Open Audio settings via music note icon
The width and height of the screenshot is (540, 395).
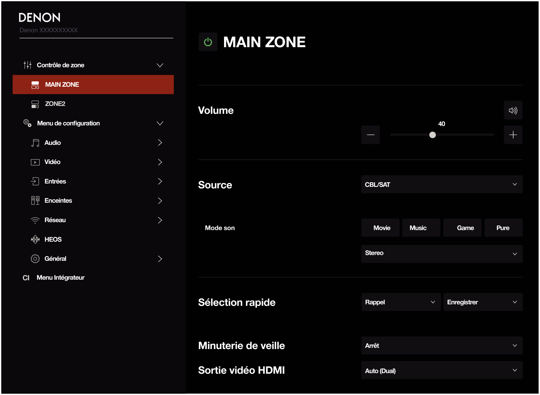click(35, 143)
